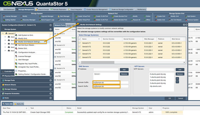Collapse the Storage System section
The height and width of the screenshot is (115, 200).
tap(51, 29)
